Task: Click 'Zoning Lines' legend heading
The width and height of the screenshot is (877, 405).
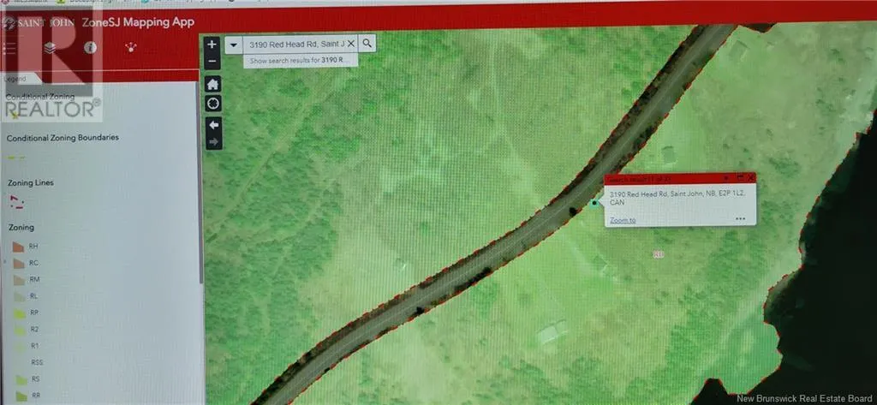Action: [x=31, y=183]
